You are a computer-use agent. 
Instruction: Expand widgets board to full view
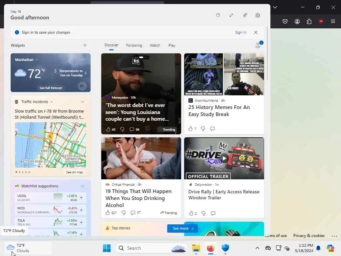coord(231,15)
